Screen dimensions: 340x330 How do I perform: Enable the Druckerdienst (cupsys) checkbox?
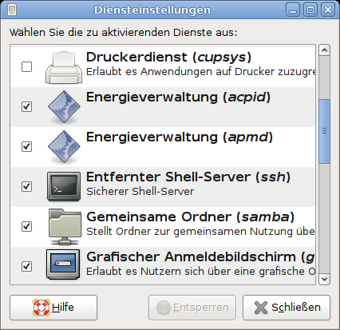coord(26,66)
